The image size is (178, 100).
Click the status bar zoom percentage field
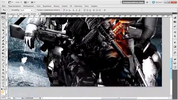pyautogui.click(x=9, y=98)
